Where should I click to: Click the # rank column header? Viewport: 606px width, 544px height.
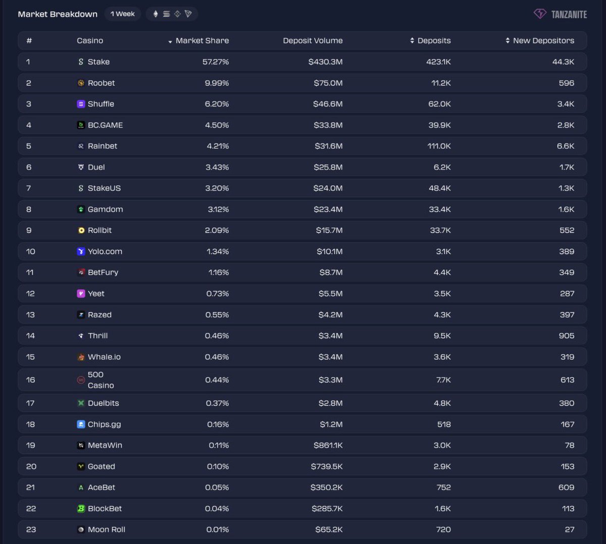(29, 40)
